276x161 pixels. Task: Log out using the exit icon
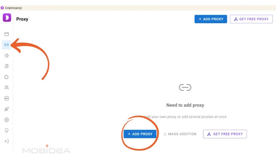(6, 141)
